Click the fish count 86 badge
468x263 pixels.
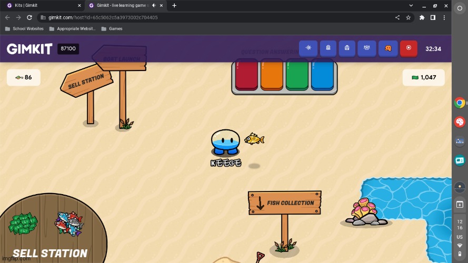point(24,77)
